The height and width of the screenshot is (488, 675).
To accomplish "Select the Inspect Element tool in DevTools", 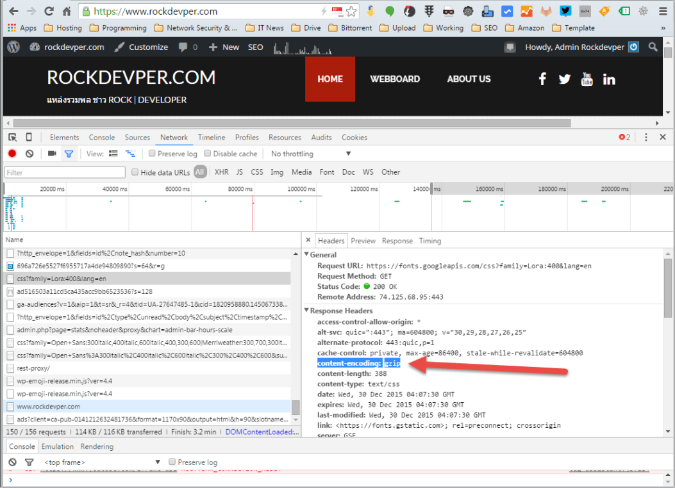I will tap(12, 137).
